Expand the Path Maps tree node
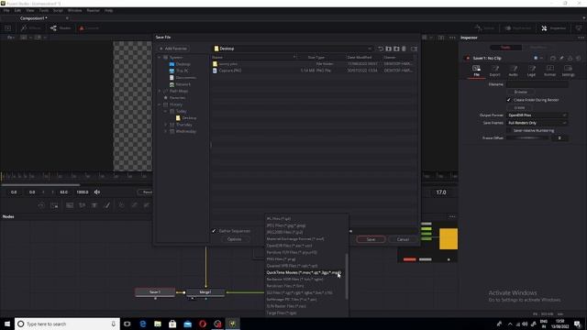 160,91
